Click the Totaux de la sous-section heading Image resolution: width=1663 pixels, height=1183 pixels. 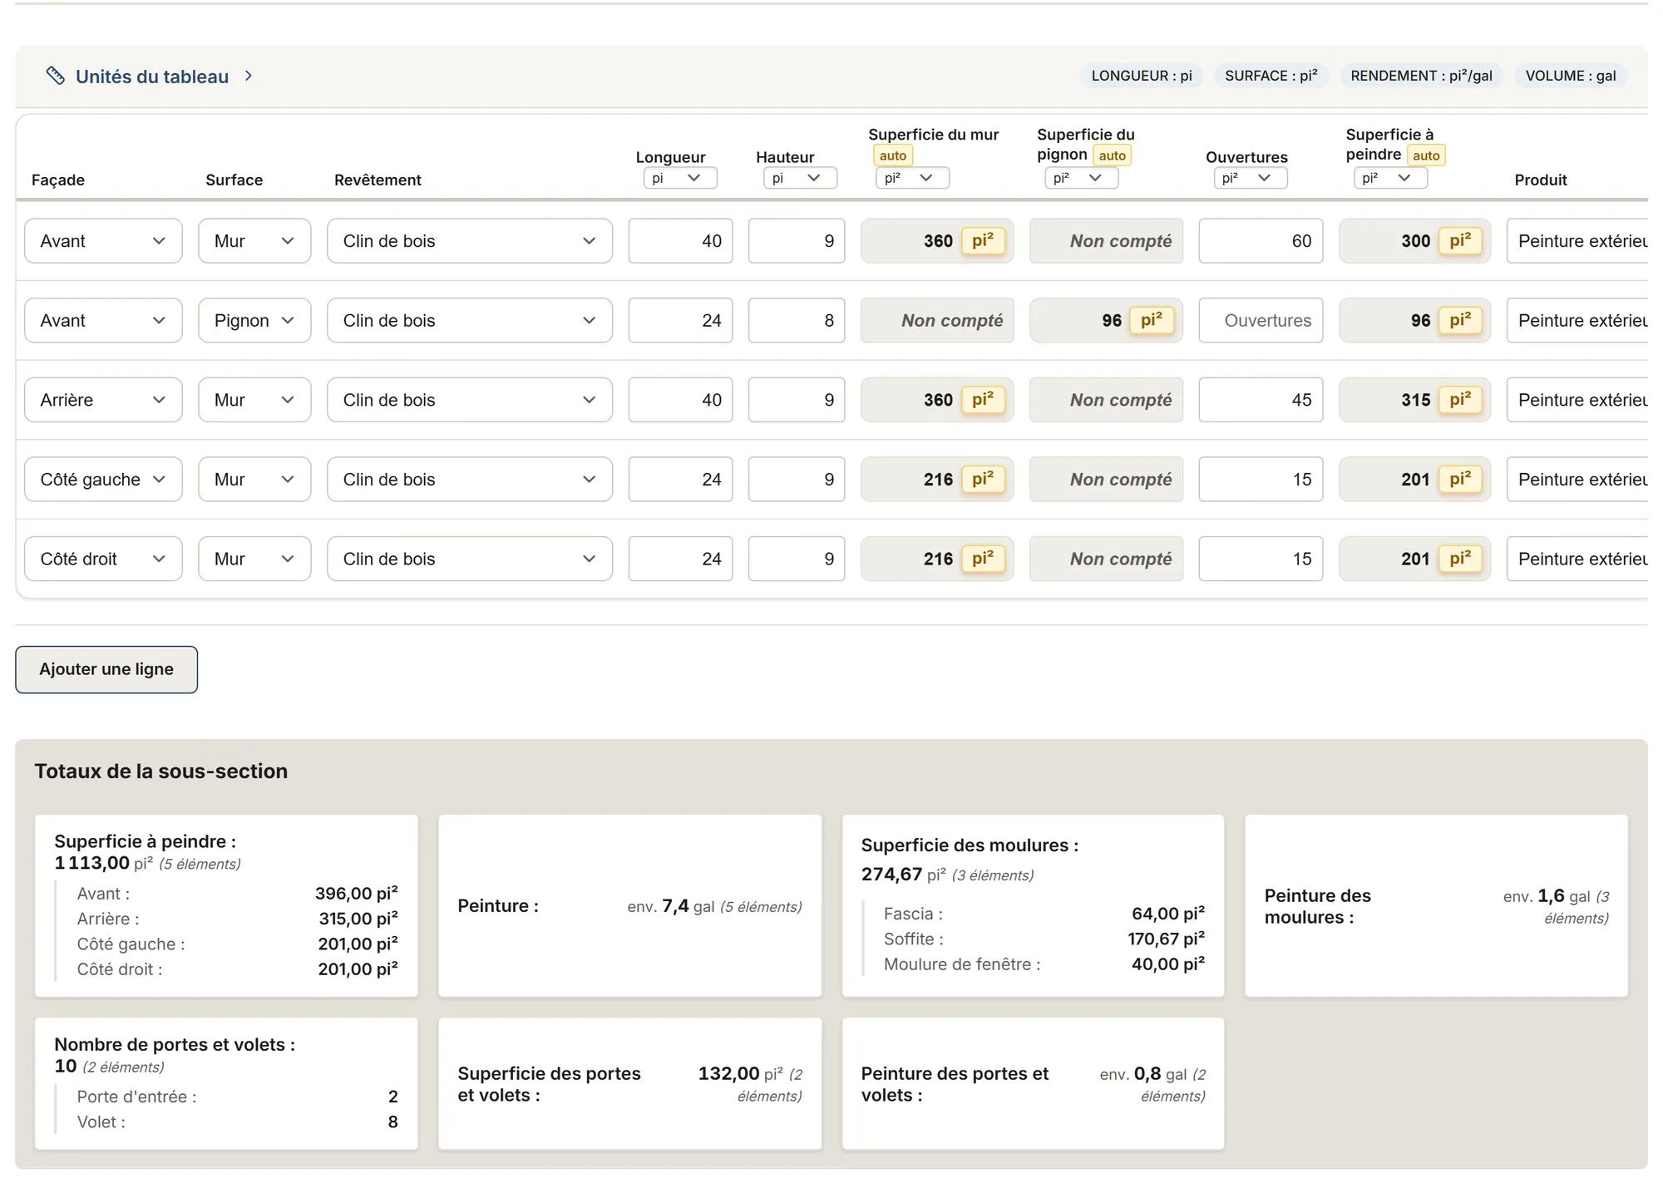[161, 771]
